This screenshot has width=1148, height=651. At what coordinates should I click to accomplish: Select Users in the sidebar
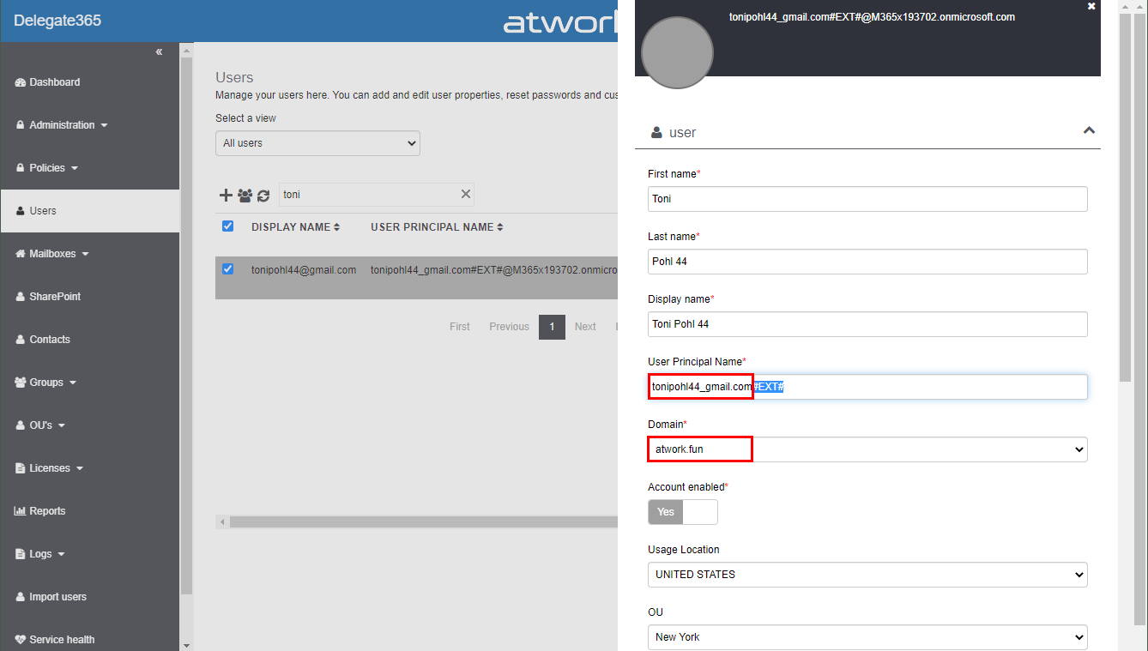90,211
